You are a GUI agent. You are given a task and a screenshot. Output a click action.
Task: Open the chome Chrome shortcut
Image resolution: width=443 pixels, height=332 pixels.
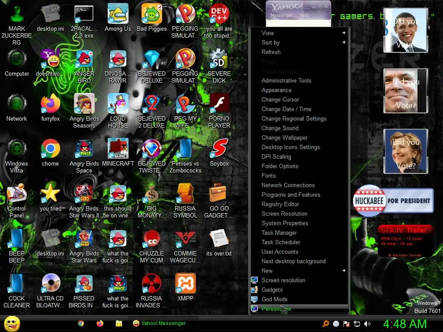click(x=51, y=153)
